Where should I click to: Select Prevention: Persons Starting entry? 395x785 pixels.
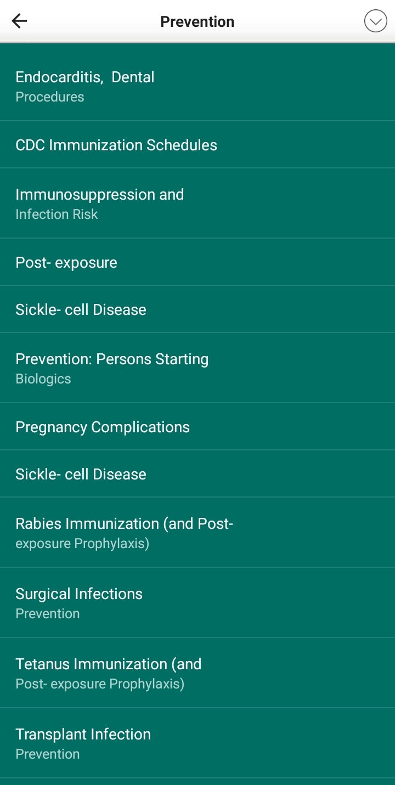[x=112, y=359]
